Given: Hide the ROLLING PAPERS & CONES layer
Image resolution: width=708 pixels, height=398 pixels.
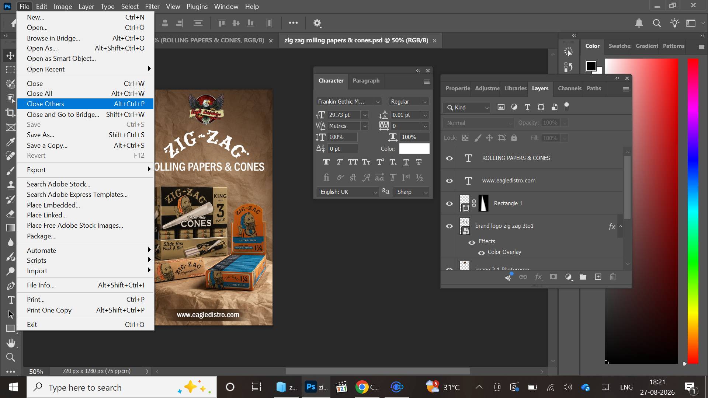Looking at the screenshot, I should pos(449,158).
